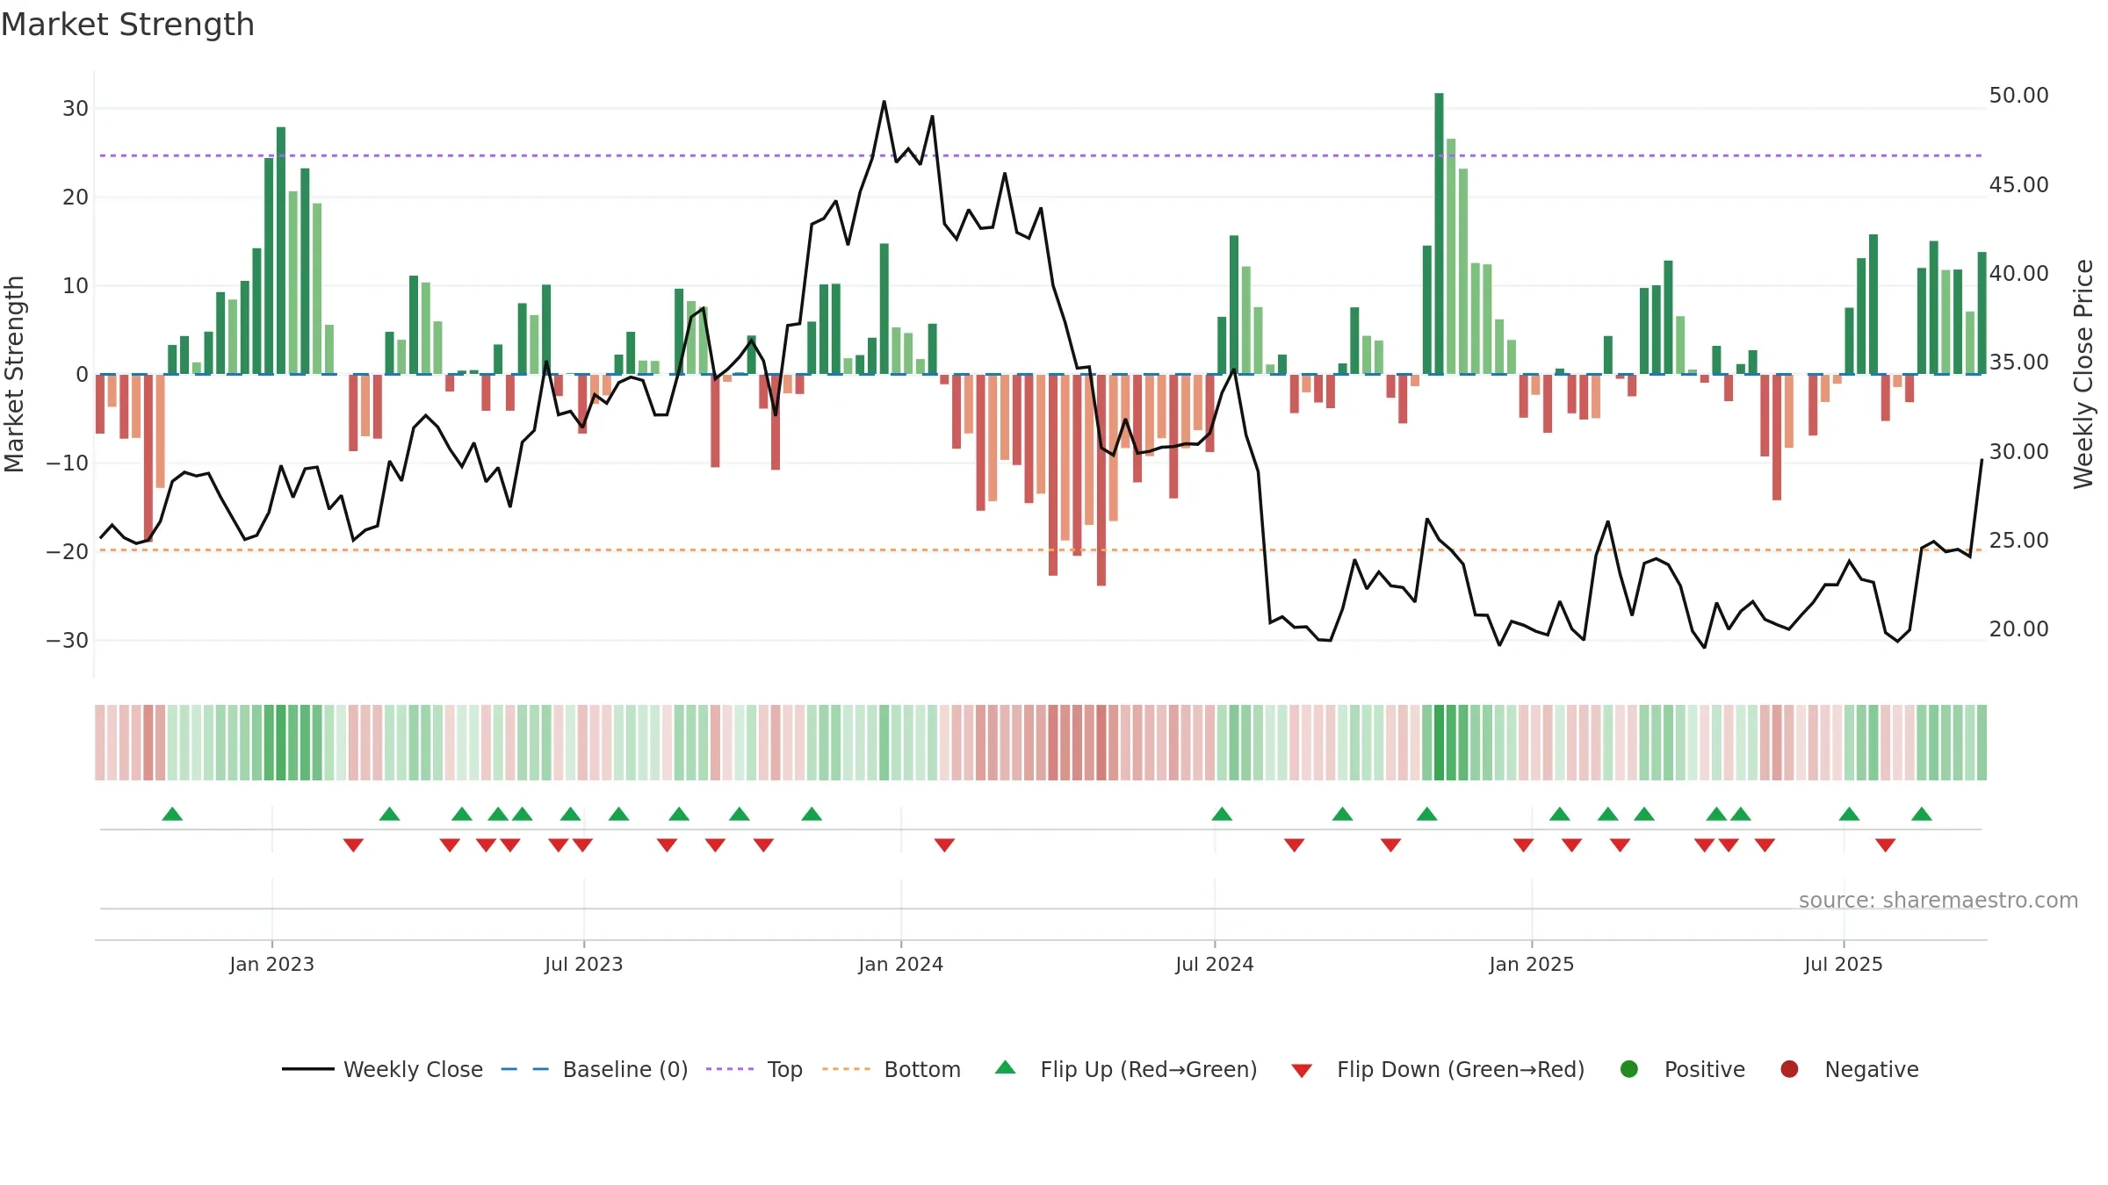The image size is (2108, 1185).
Task: Click the vertical Market Strength axis label
Action: point(14,374)
